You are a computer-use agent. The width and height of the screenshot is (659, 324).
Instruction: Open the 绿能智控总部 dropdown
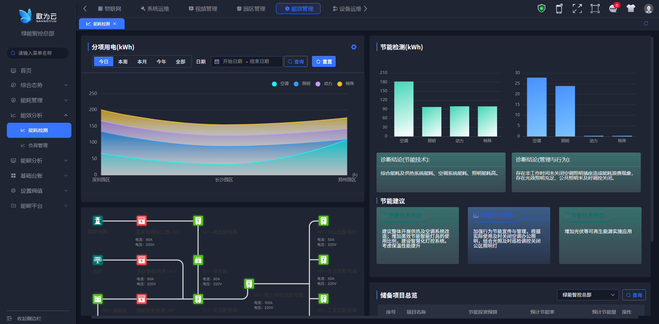point(587,295)
